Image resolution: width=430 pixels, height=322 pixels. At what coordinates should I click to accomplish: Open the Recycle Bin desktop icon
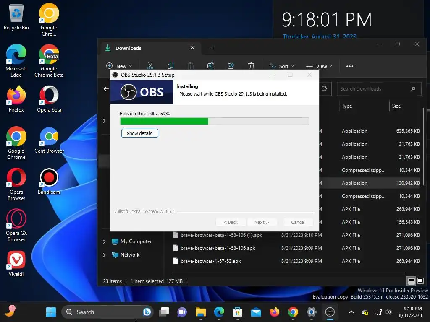pyautogui.click(x=16, y=17)
